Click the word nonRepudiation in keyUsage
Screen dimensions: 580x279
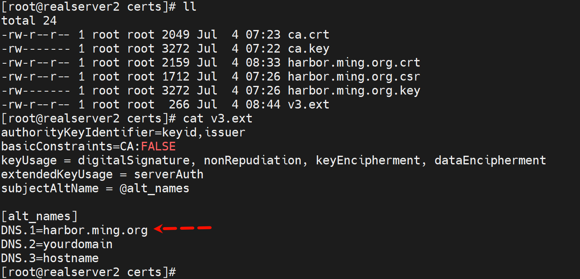pos(253,160)
